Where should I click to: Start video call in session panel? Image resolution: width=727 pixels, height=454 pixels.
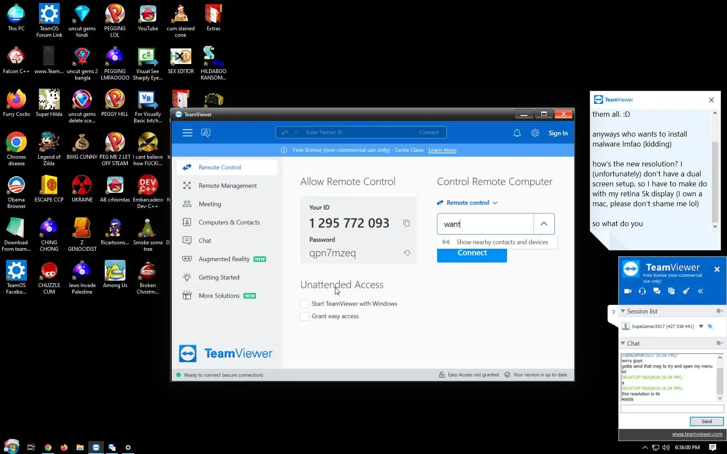[627, 291]
